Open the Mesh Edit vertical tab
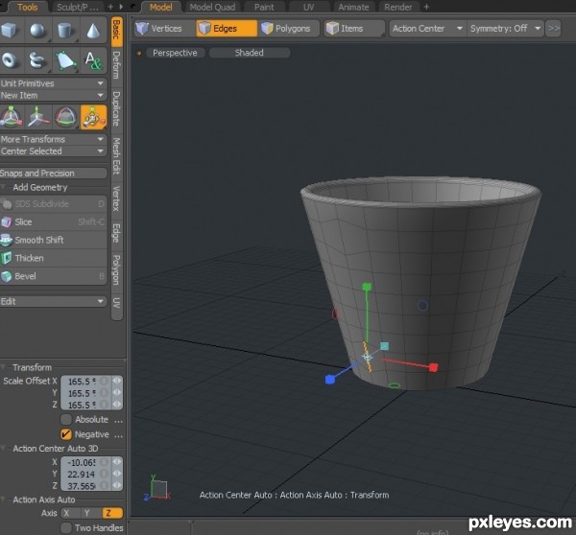Viewport: 576px width, 535px height. click(116, 156)
